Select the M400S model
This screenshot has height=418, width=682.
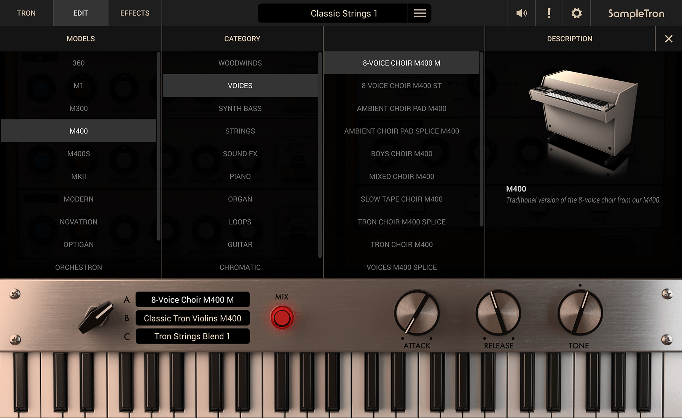pyautogui.click(x=78, y=154)
